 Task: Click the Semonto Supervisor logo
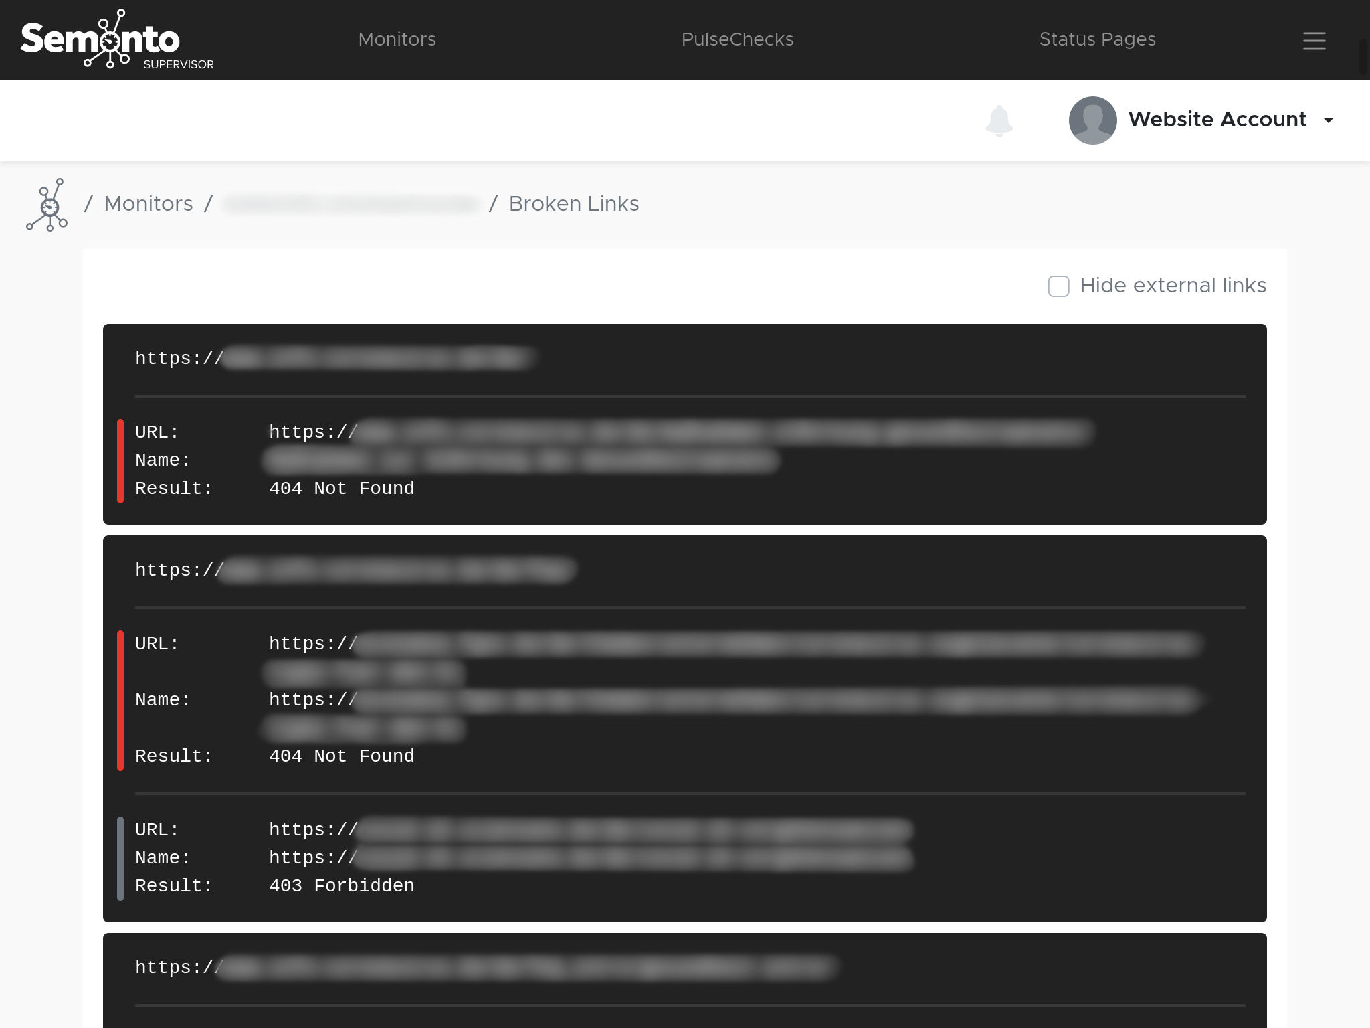coord(117,40)
